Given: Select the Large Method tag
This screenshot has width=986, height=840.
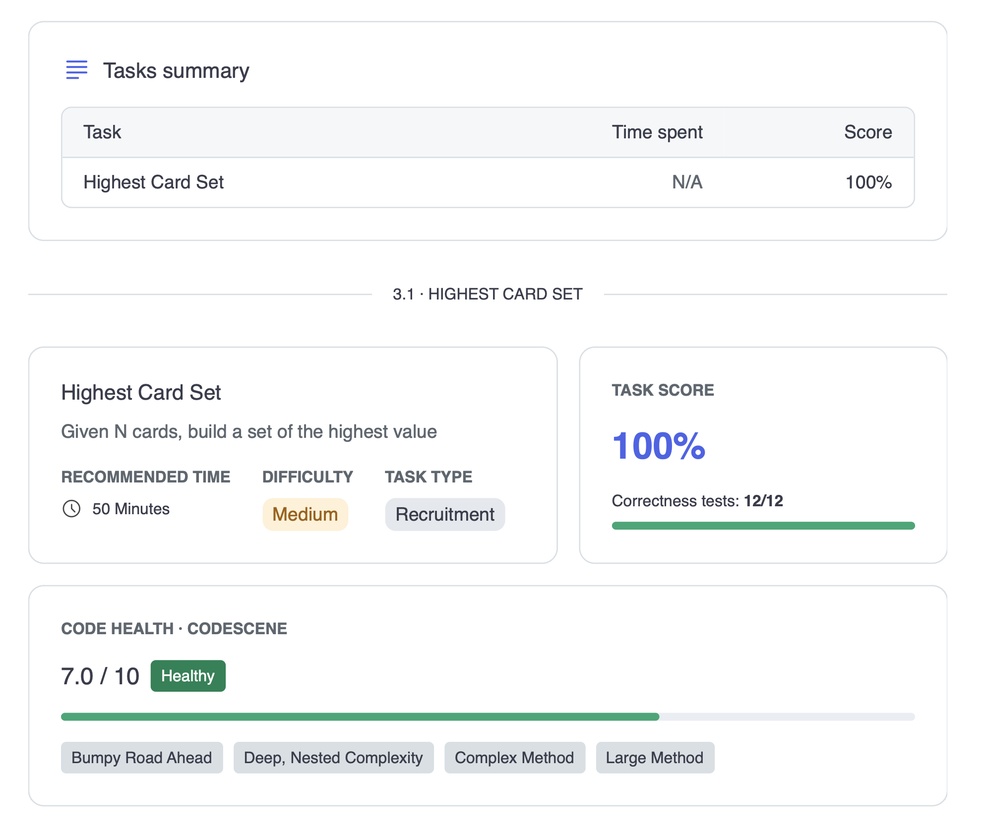Looking at the screenshot, I should (x=655, y=757).
